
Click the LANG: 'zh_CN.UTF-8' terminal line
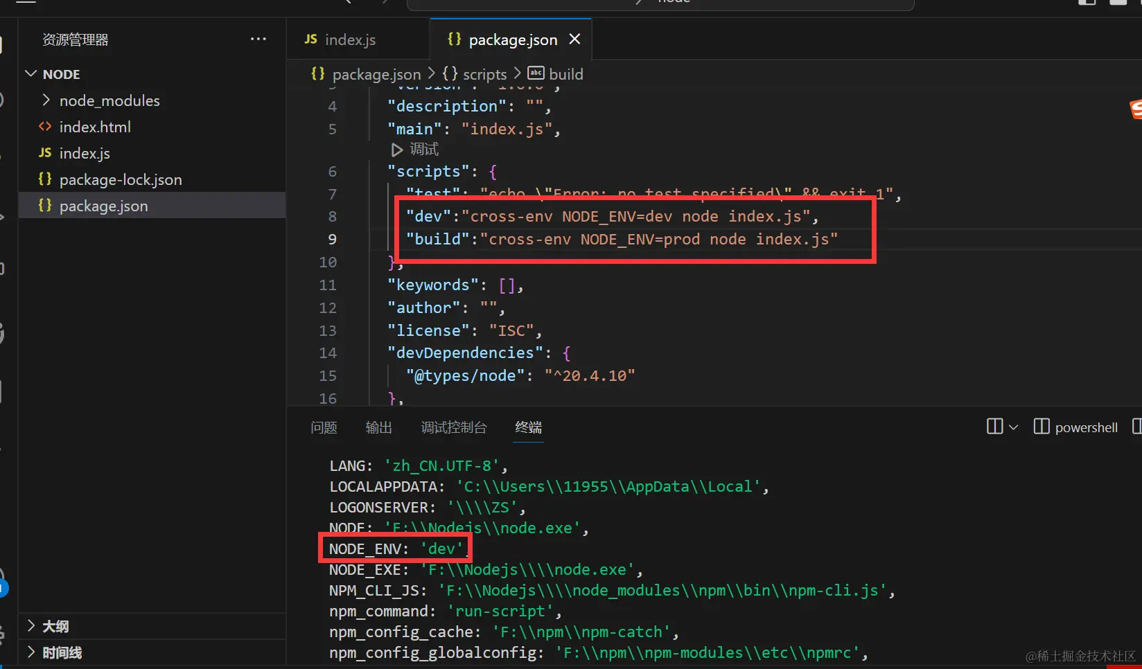(x=419, y=466)
